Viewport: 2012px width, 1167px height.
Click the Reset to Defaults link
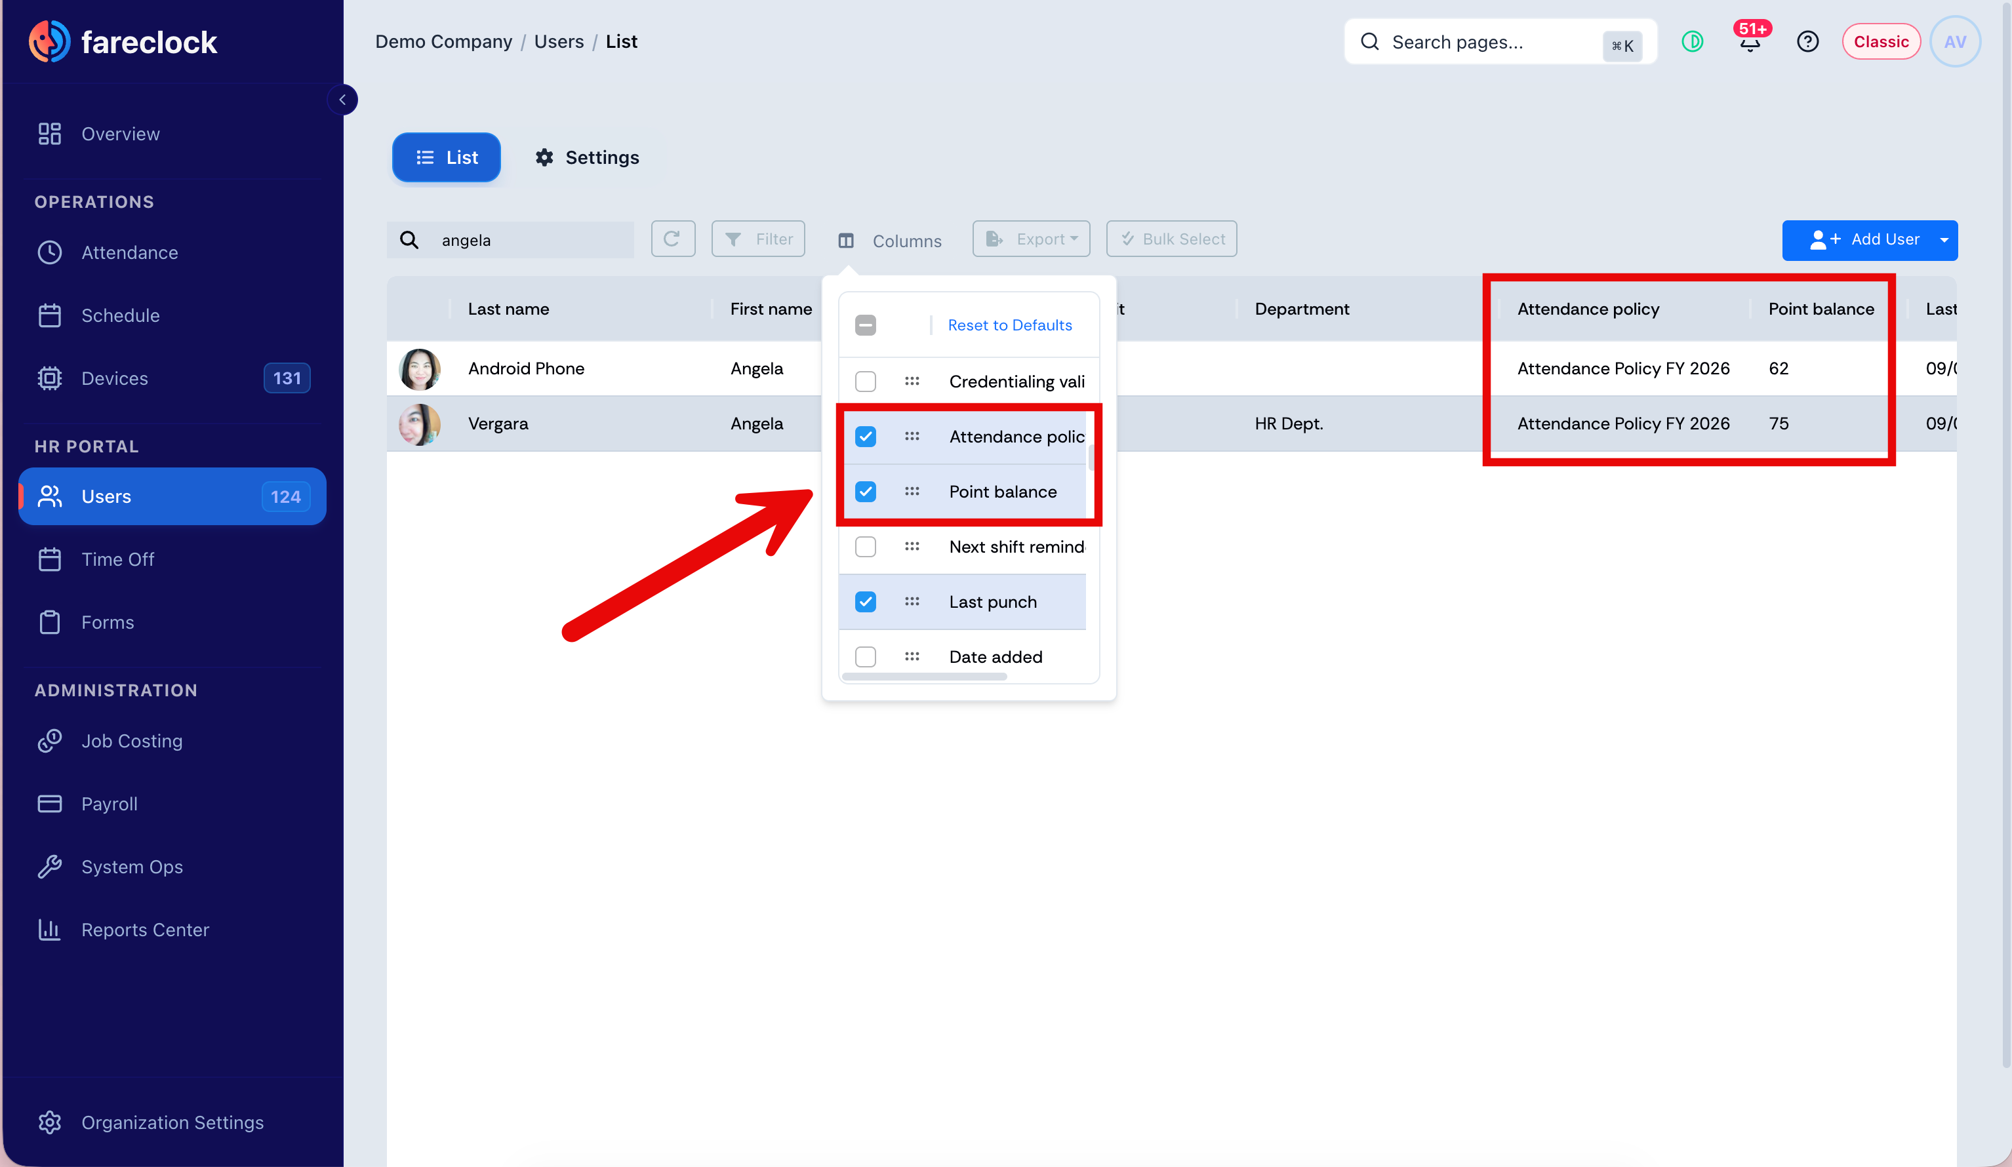pyautogui.click(x=1009, y=325)
